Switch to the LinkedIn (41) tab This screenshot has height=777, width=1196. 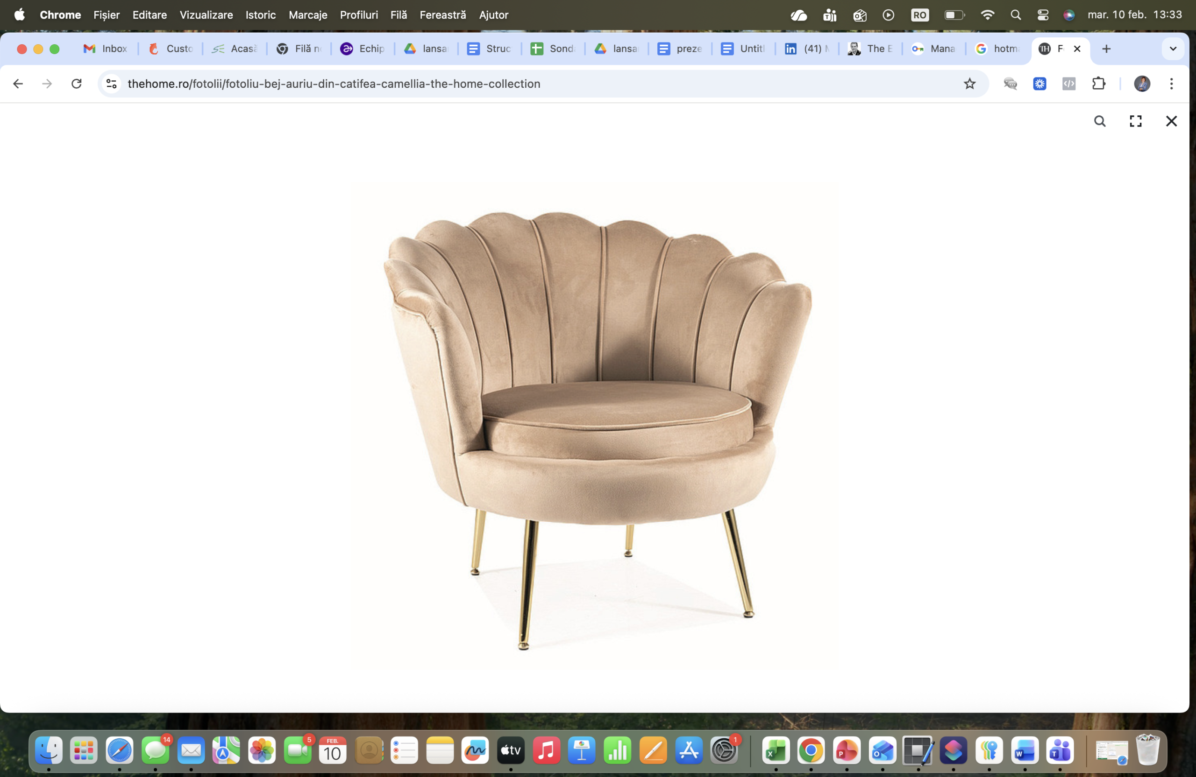point(806,49)
